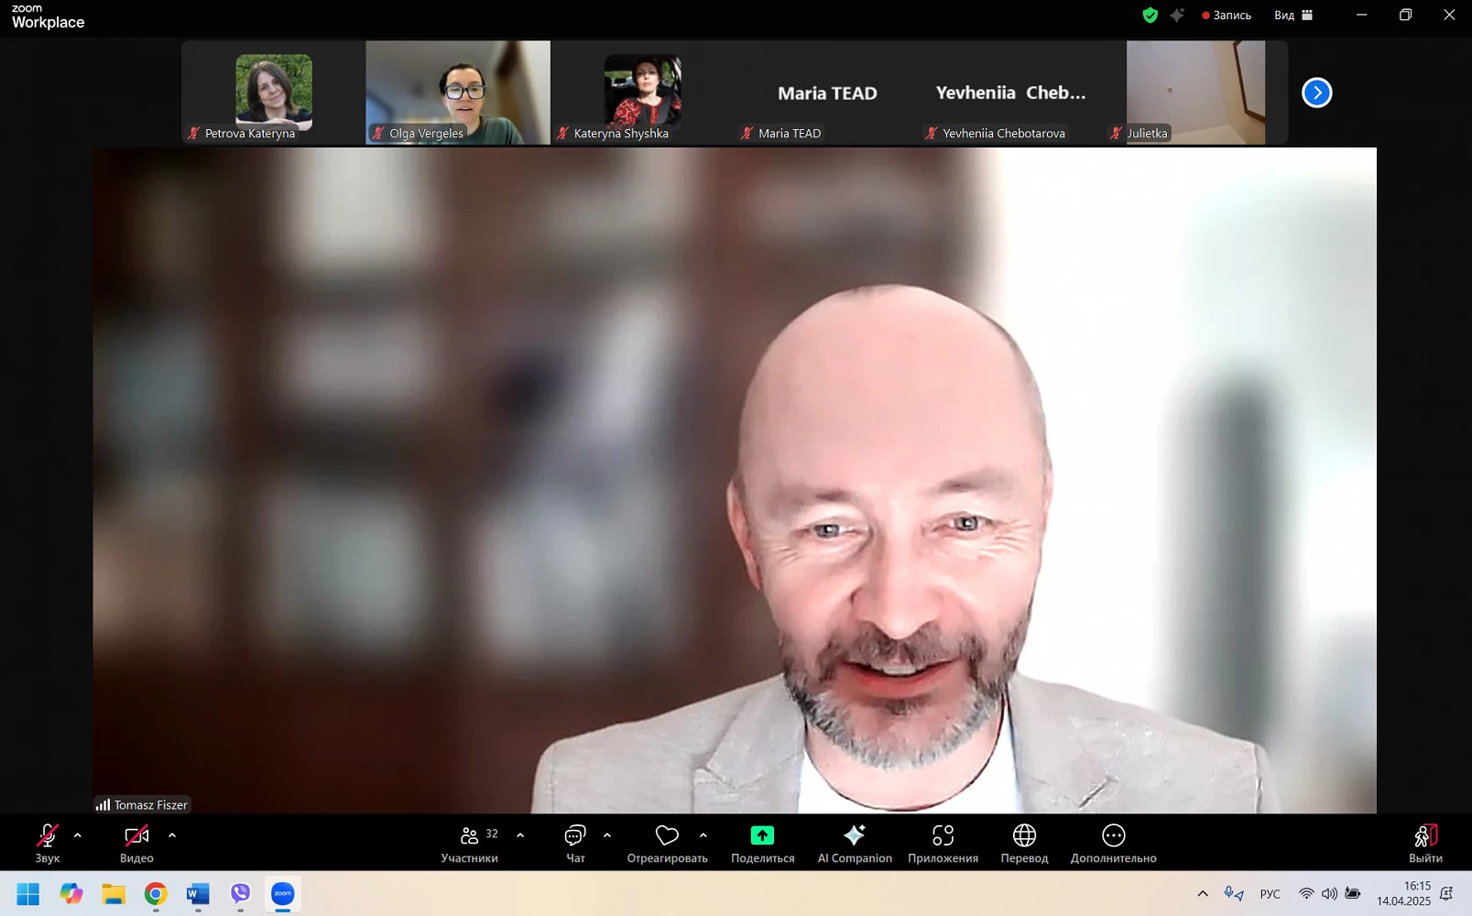Open Google Chrome from taskbar
The height and width of the screenshot is (916, 1472).
tap(156, 894)
